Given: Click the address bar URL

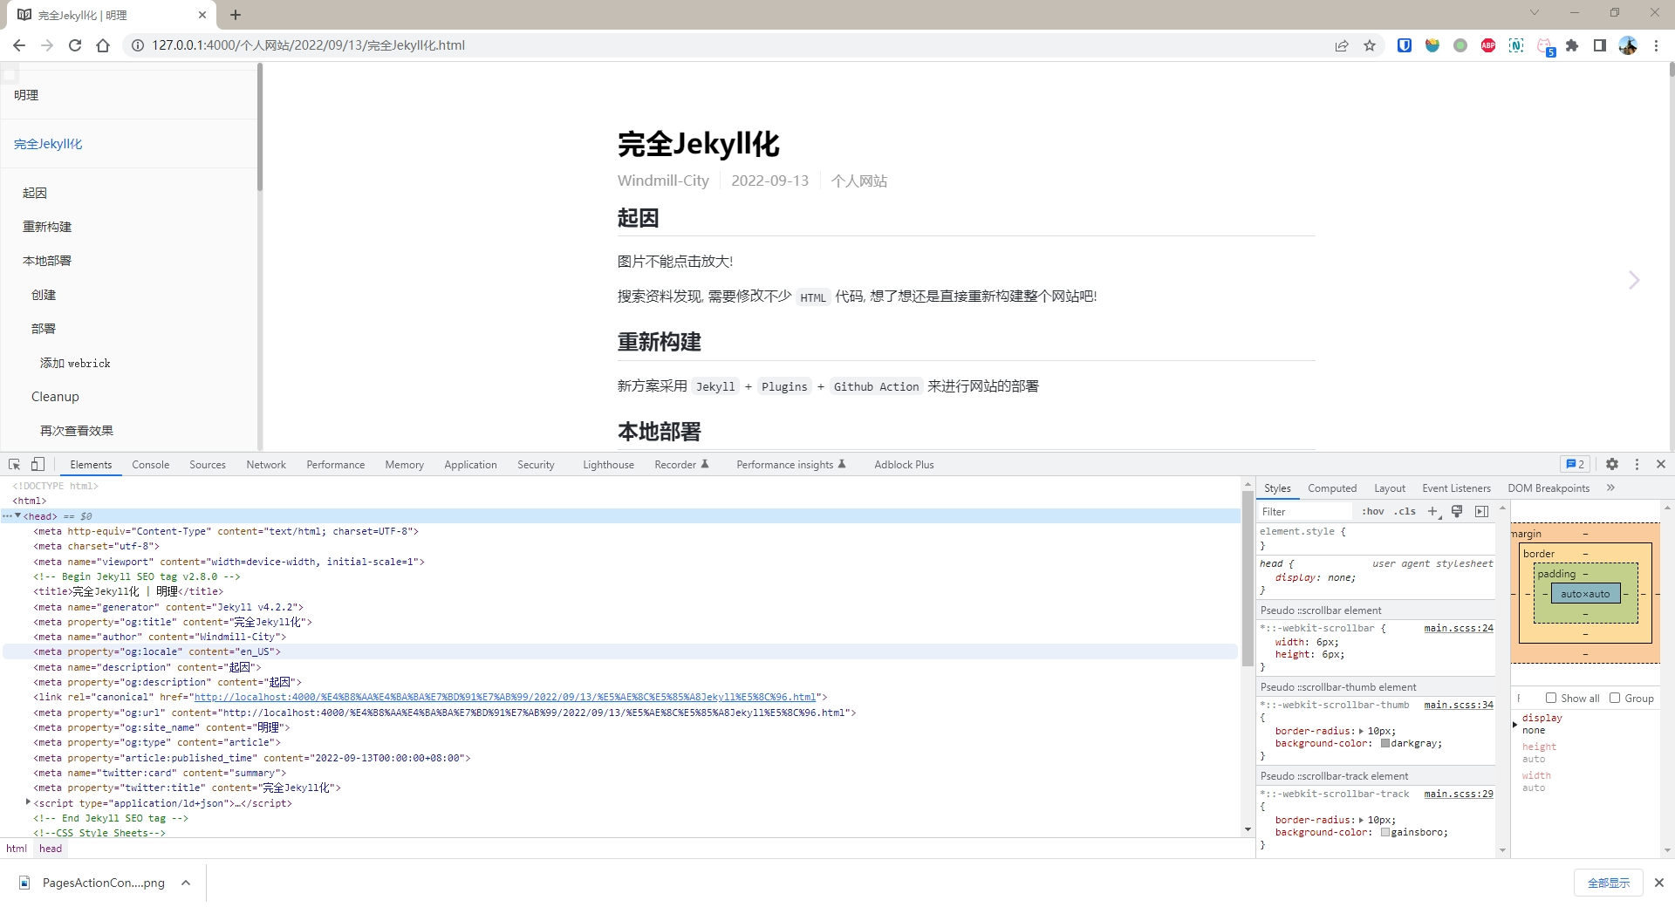Looking at the screenshot, I should (308, 45).
